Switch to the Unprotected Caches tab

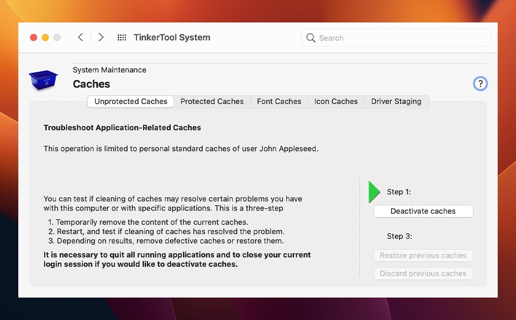click(x=131, y=102)
